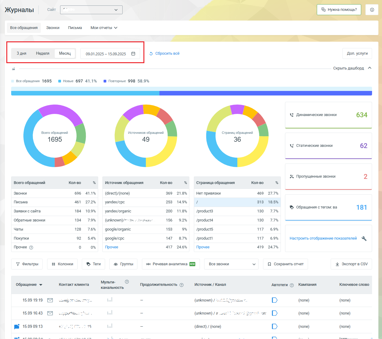Click Сохранить отчет button

pyautogui.click(x=285, y=264)
